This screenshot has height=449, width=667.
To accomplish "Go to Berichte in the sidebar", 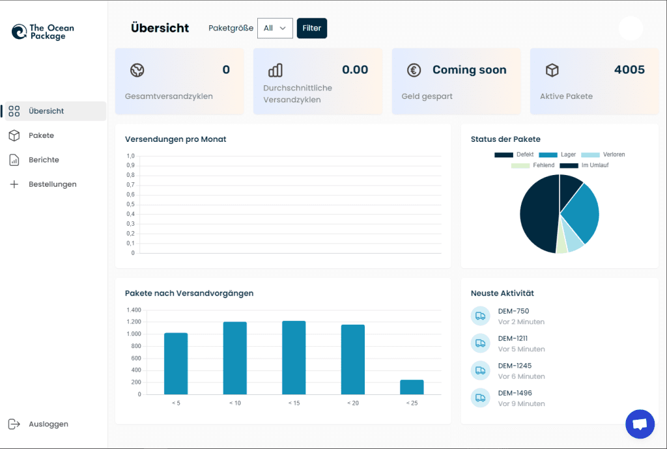I will pos(44,159).
